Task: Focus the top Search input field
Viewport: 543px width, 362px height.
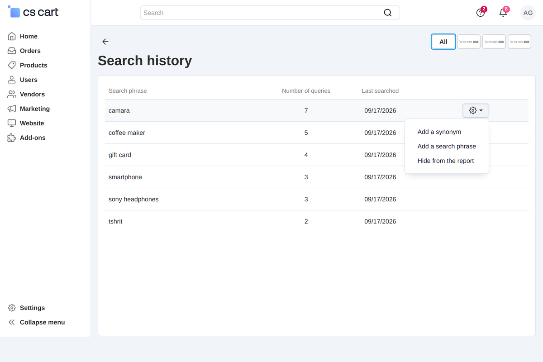Action: pos(270,13)
